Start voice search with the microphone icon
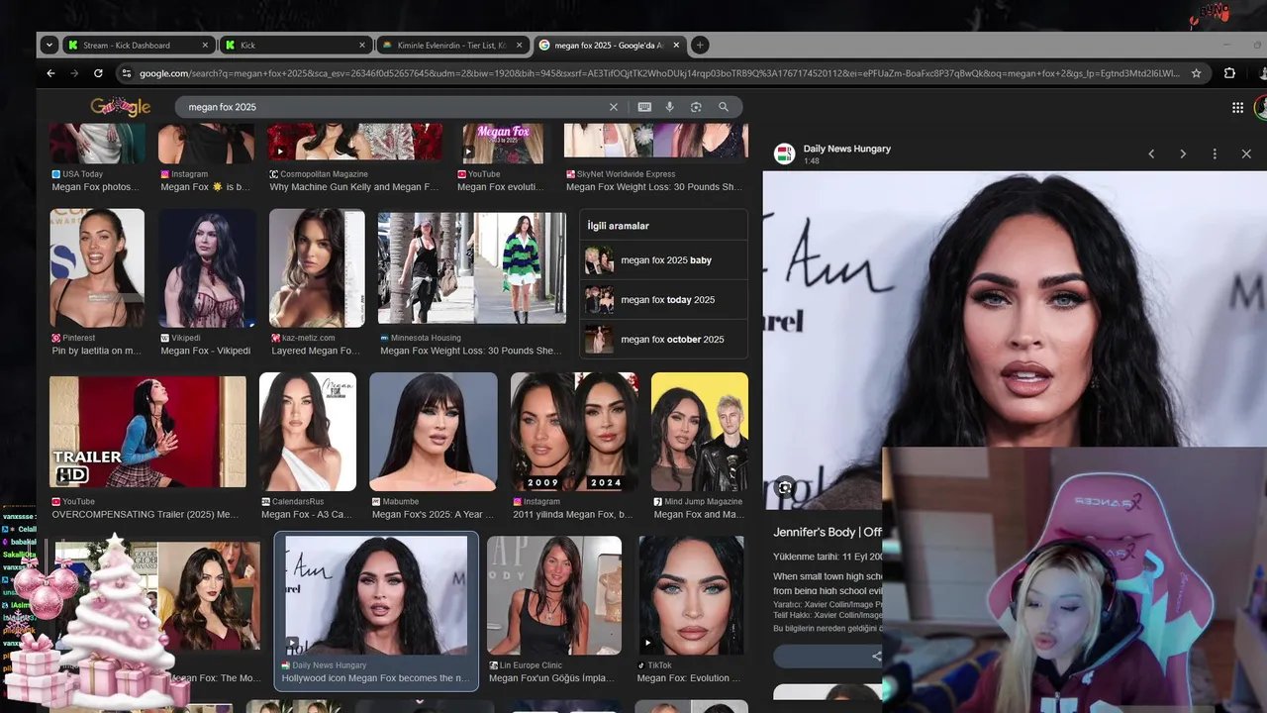Screen dimensions: 1267x713 669,107
